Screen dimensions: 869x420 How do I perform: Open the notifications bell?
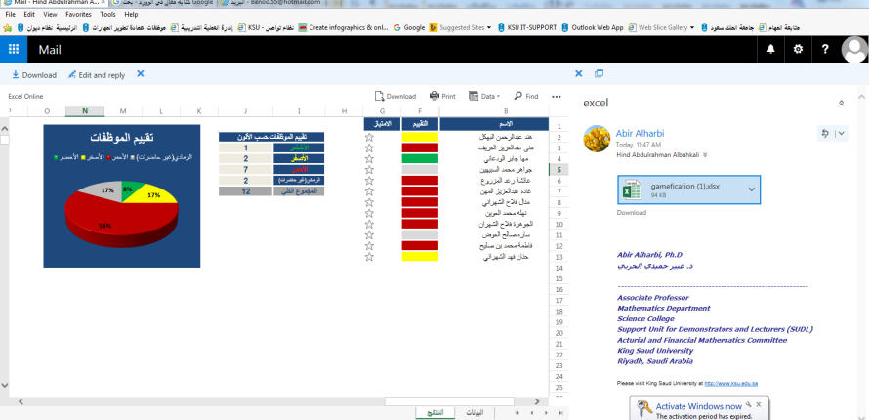coord(770,49)
